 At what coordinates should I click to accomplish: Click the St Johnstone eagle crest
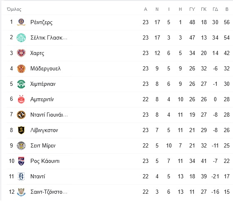click(21, 192)
